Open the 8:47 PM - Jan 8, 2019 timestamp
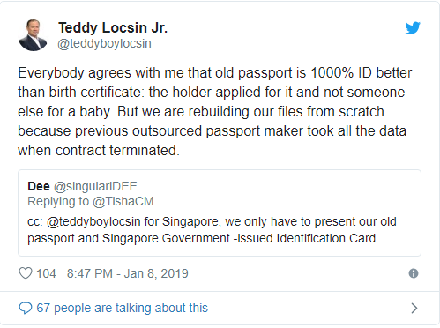Viewport: 440px width, 328px height. (128, 273)
